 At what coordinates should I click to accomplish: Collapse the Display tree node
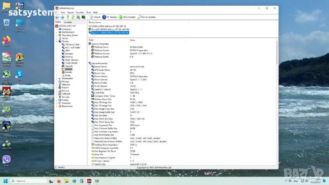pos(57,41)
